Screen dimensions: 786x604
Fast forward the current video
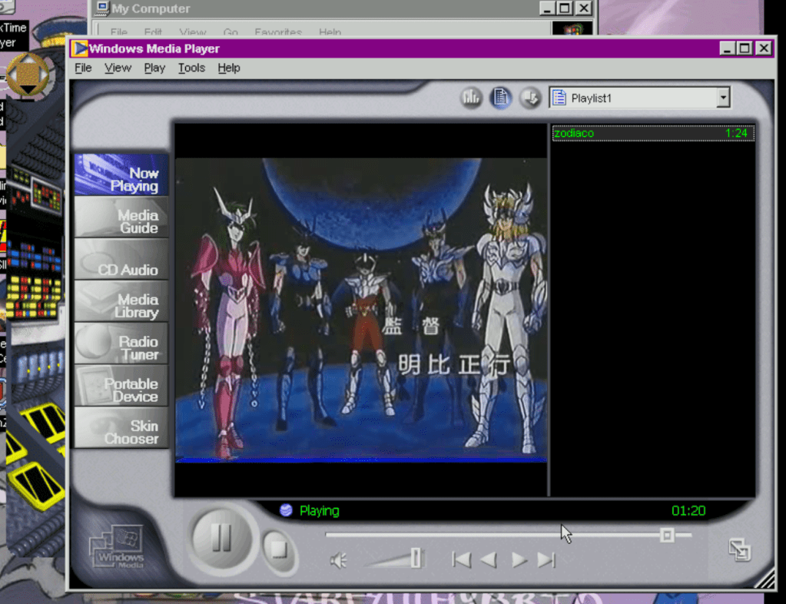click(x=519, y=560)
